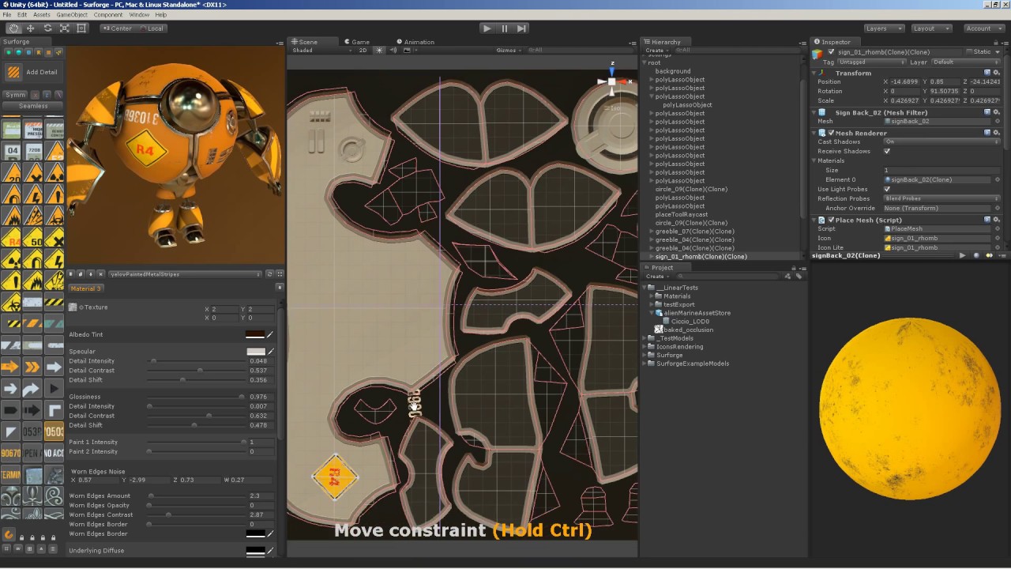This screenshot has width=1011, height=569.
Task: Select the orange right arrow decal
Action: tap(11, 367)
